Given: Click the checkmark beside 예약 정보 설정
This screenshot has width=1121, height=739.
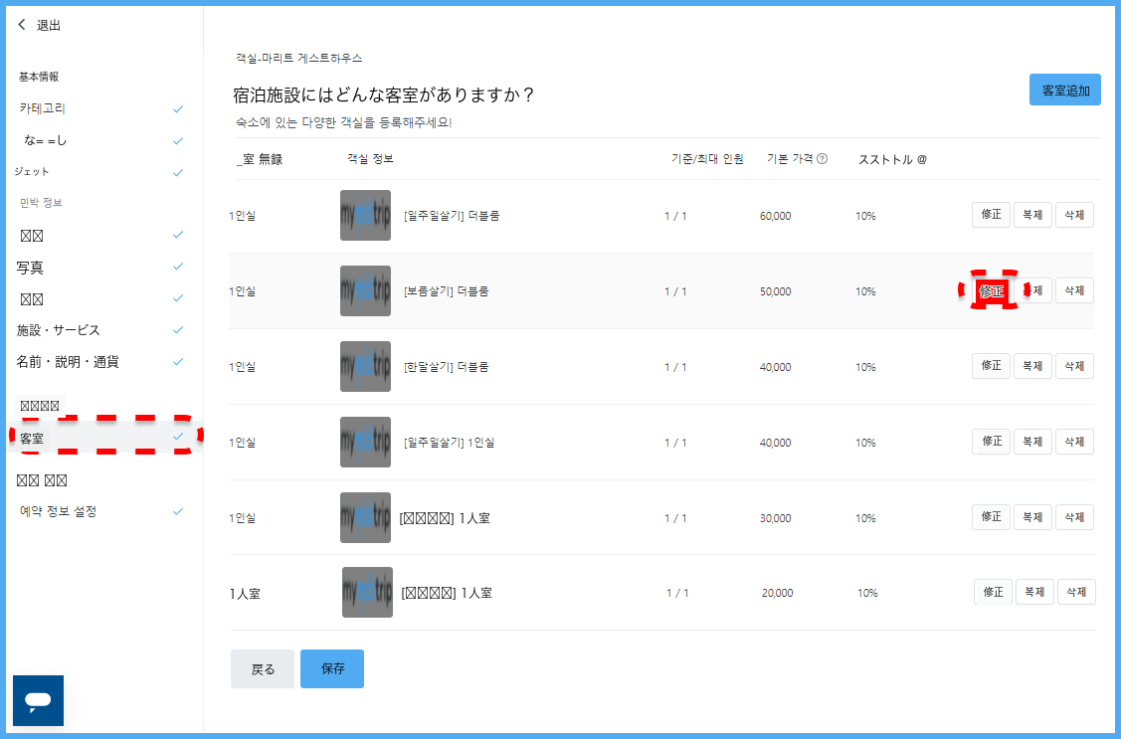Looking at the screenshot, I should (x=178, y=511).
